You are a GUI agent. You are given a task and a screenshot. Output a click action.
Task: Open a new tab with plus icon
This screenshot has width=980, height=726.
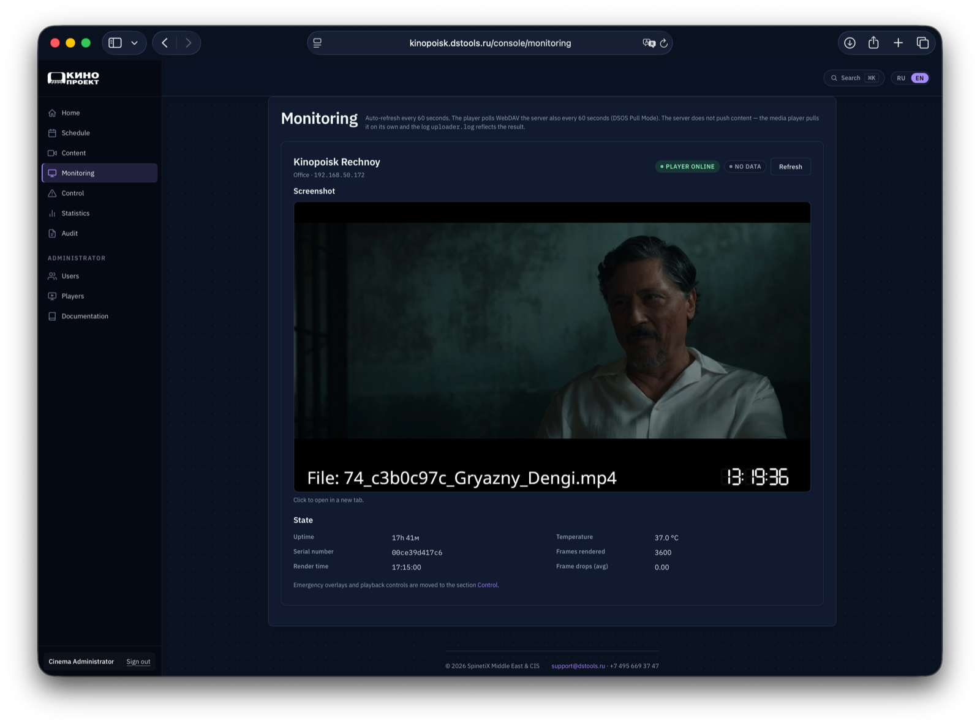click(898, 43)
